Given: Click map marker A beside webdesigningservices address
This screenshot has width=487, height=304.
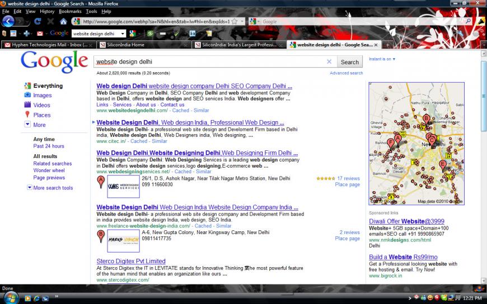Looking at the screenshot, I should click(101, 182).
